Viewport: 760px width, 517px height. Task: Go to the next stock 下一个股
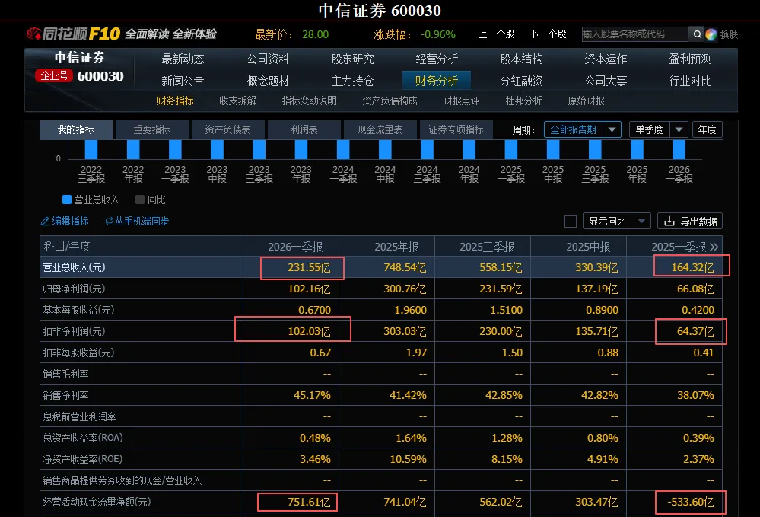point(549,34)
